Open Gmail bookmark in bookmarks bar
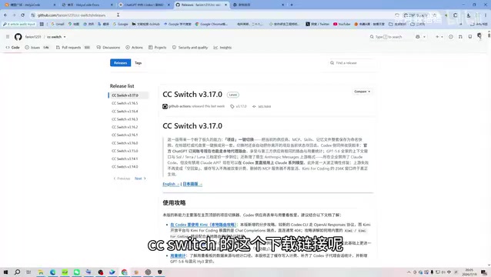 pyautogui.click(x=57, y=24)
